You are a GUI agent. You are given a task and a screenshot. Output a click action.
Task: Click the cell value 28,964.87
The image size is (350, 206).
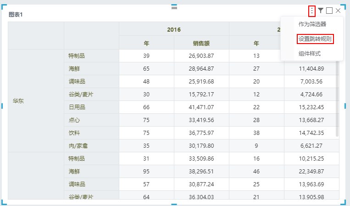tap(201, 69)
